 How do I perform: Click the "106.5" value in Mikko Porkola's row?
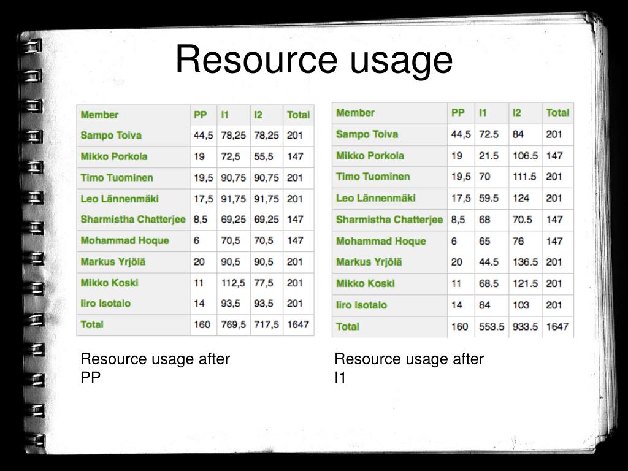pos(525,156)
